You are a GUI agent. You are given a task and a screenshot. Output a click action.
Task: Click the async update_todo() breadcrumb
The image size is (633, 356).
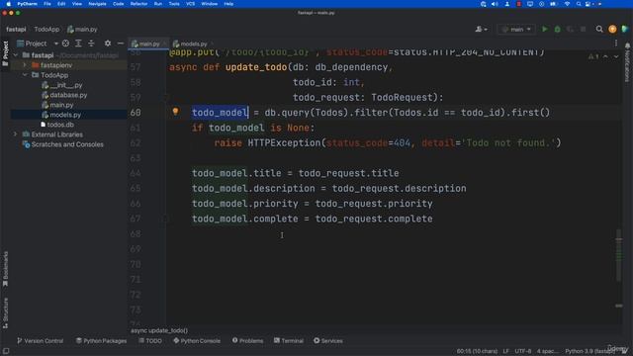tap(159, 330)
